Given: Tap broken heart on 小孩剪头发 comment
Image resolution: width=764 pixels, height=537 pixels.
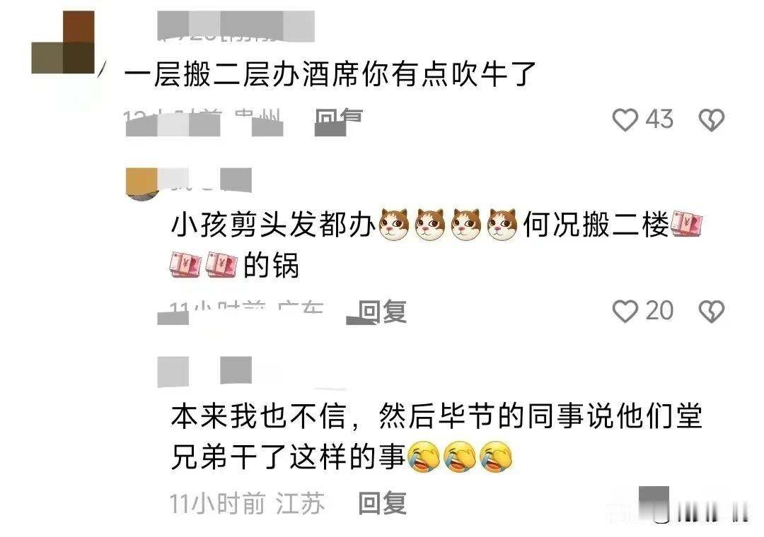Looking at the screenshot, I should (x=712, y=311).
